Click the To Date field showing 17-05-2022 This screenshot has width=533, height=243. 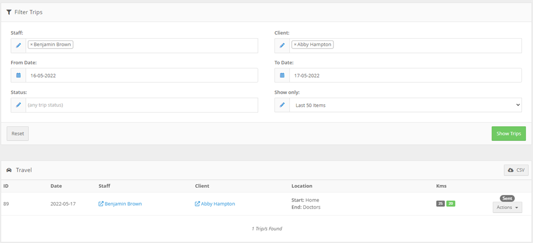(x=406, y=75)
